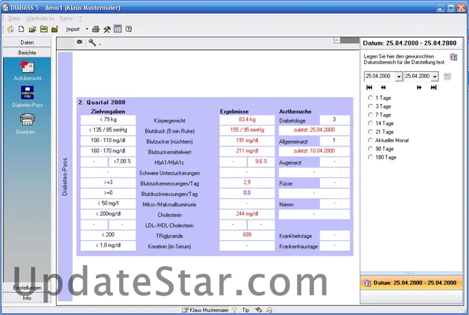The height and width of the screenshot is (315, 469).
Task: Click the Blutzuckermittelwert target 160 - 170 mg/dl
Action: point(108,151)
